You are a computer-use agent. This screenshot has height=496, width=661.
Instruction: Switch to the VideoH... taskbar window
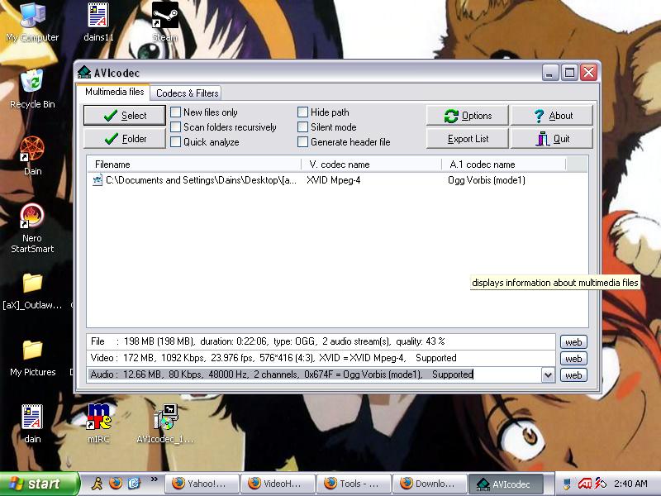[278, 484]
